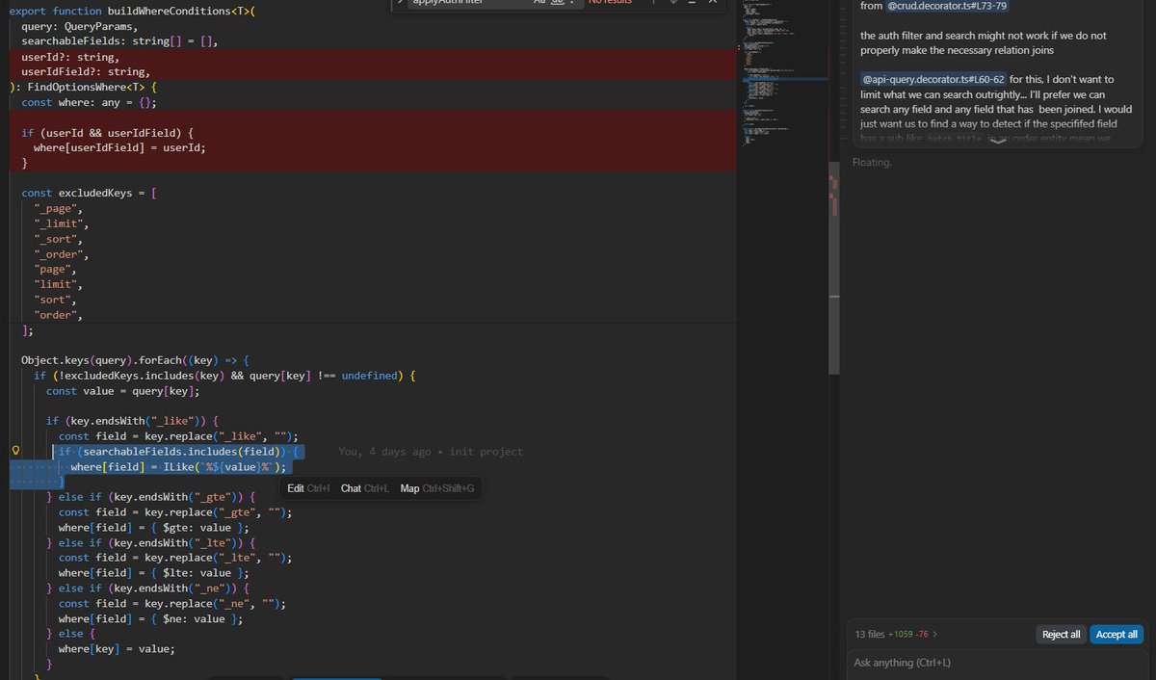This screenshot has width=1156, height=680.
Task: Click the 'query: QueryParams,' parameter line
Action: 80,26
